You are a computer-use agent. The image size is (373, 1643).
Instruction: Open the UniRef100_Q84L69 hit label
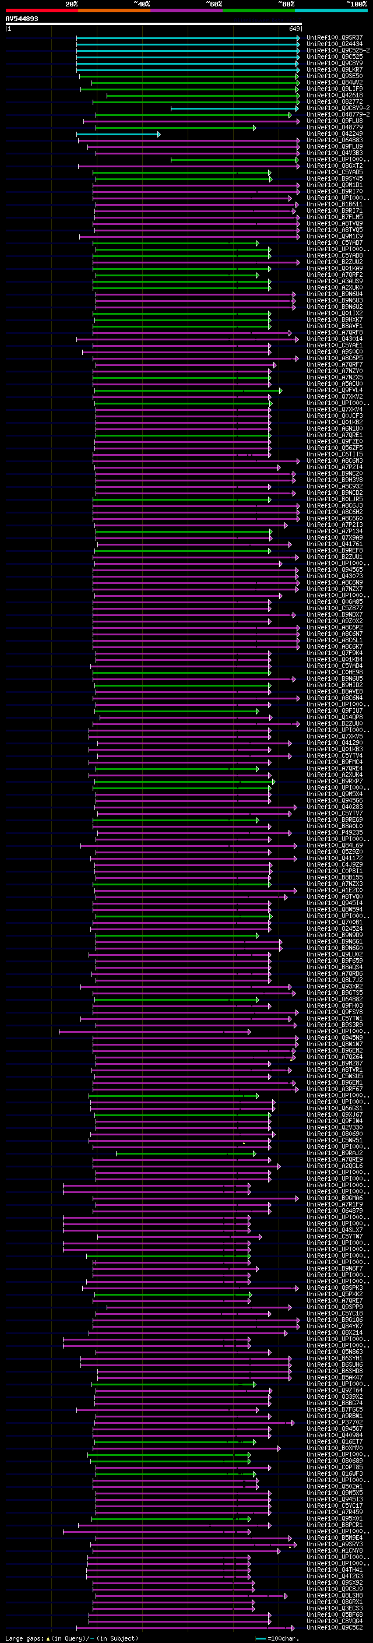tap(335, 846)
